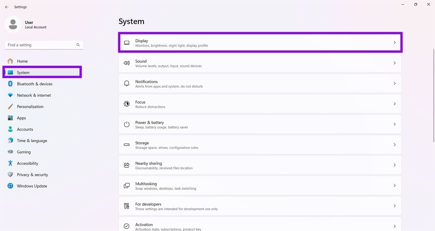
Task: Click the Activation checkmark icon
Action: pyautogui.click(x=127, y=226)
